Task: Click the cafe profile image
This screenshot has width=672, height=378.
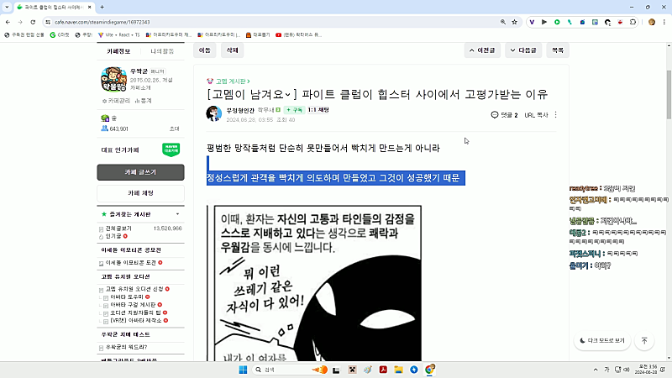Action: (x=113, y=79)
